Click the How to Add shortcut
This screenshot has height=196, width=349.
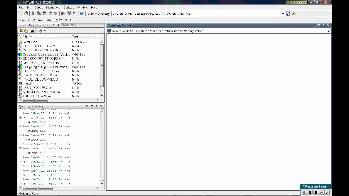click(43, 20)
